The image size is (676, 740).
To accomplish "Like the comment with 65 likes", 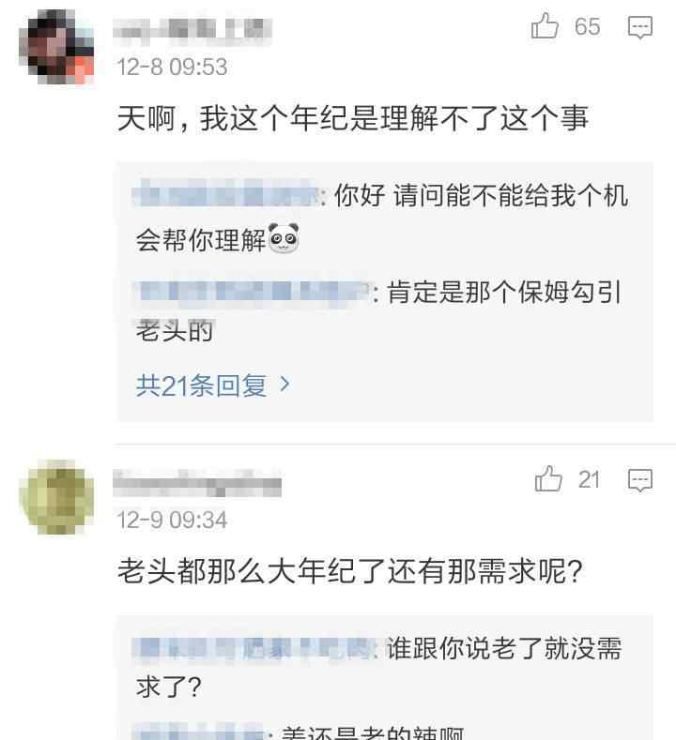I will coord(545,25).
